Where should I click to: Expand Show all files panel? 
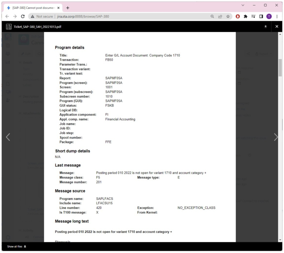tap(16, 246)
